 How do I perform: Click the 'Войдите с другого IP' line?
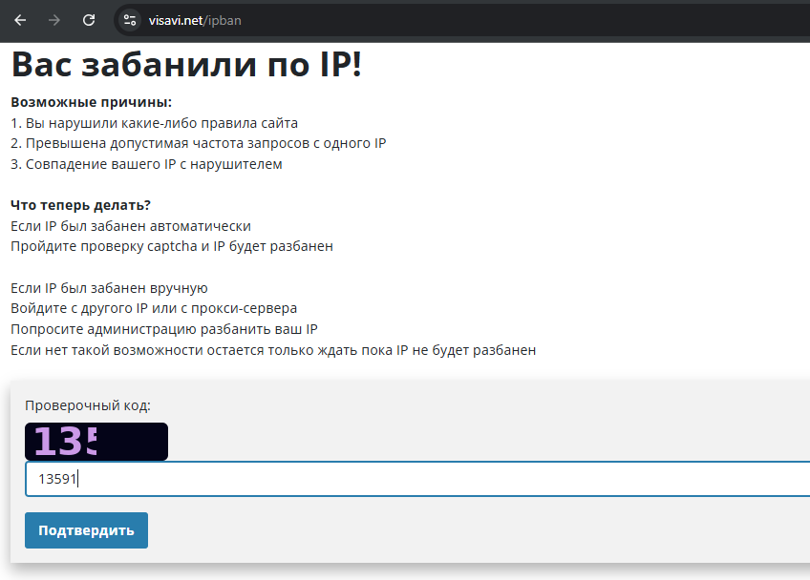pos(154,308)
